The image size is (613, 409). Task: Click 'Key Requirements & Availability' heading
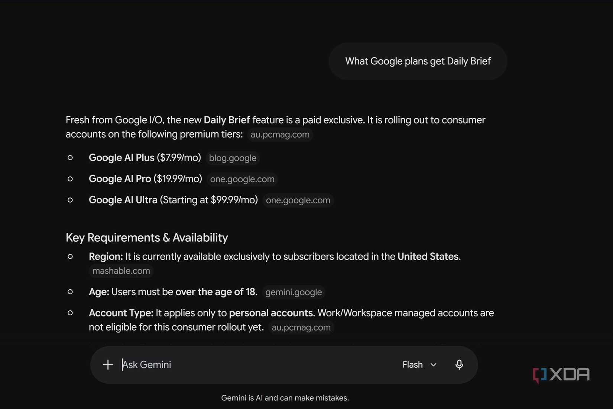coord(147,238)
